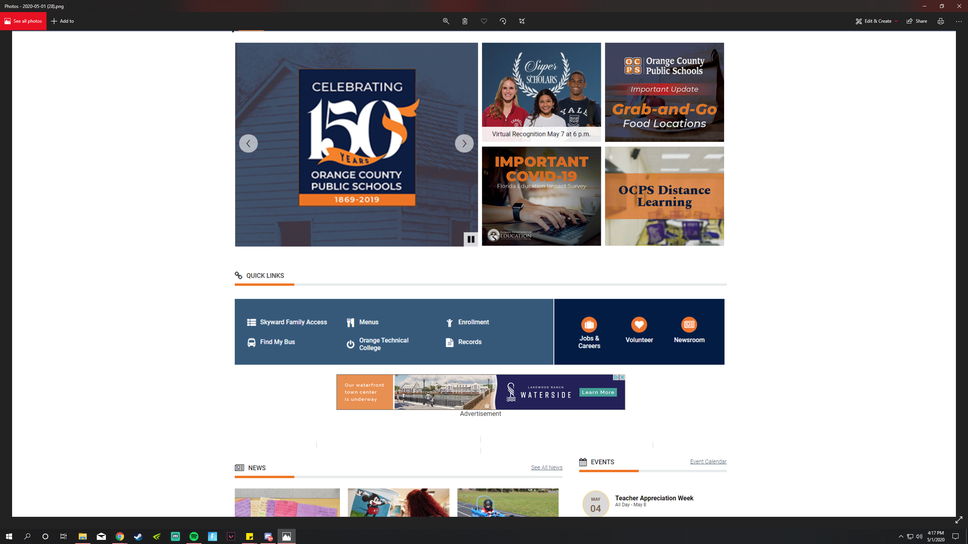Open the Windows Start menu
968x544 pixels.
[x=9, y=536]
